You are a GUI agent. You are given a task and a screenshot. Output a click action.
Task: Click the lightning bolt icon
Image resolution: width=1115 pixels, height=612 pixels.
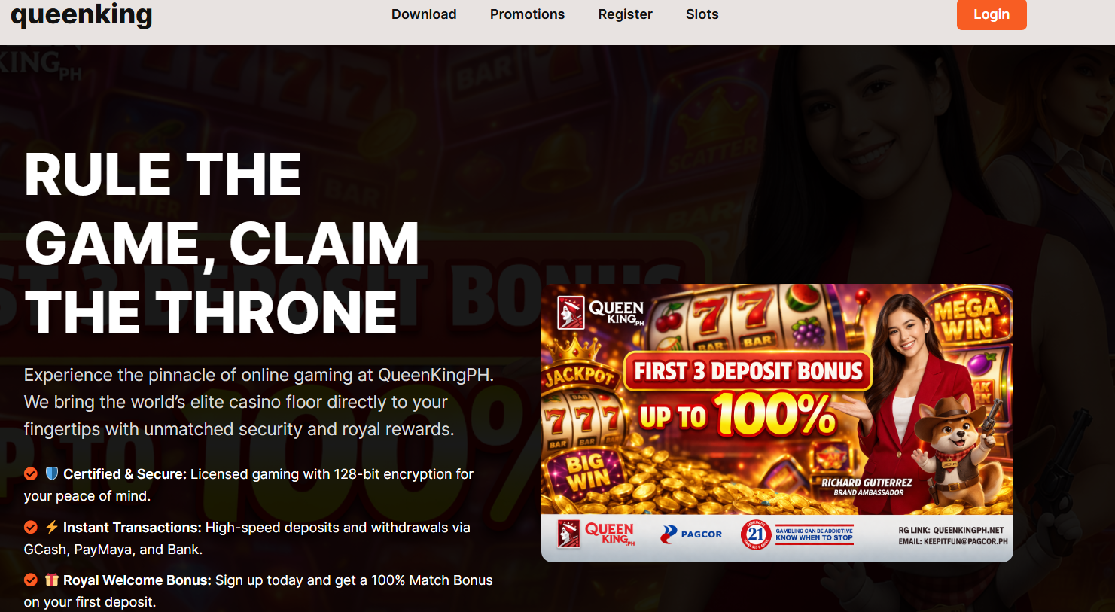[52, 527]
